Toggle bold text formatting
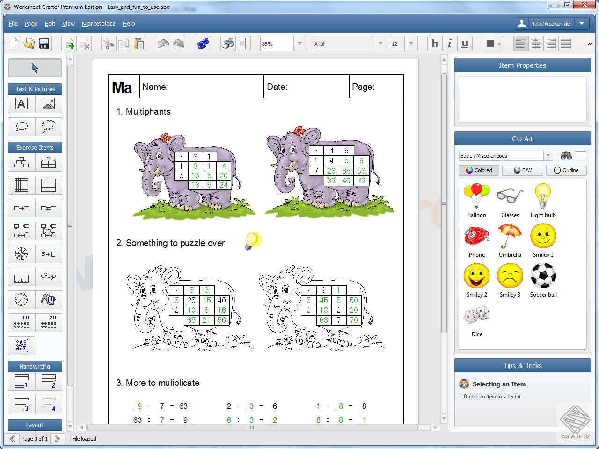Image resolution: width=599 pixels, height=449 pixels. coord(434,43)
